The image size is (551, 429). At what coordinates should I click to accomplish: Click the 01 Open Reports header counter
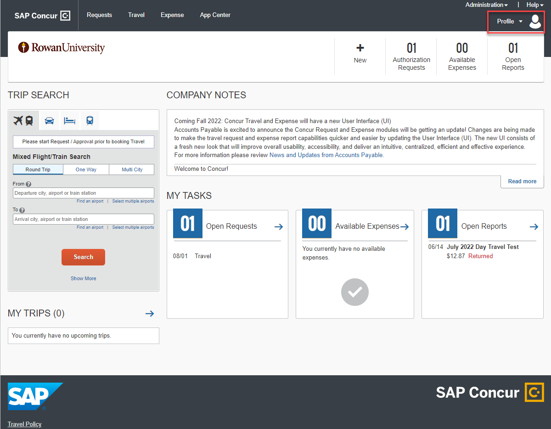[x=513, y=56]
